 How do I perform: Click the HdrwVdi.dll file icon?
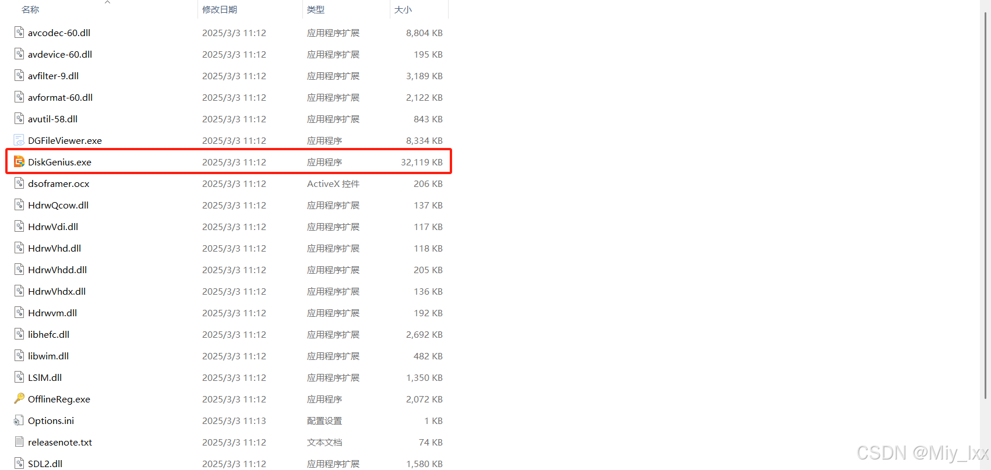click(x=19, y=227)
